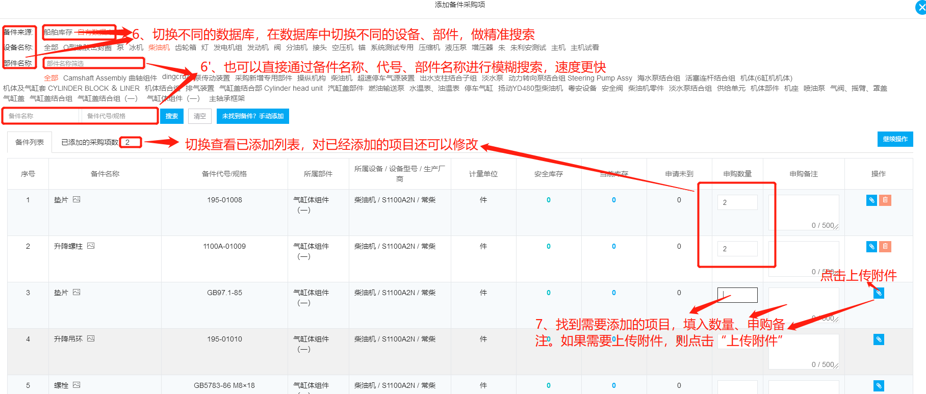Screen dimensions: 926x394
Task: Select the GB5783-86 M8×18 code cell
Action: 224,385
